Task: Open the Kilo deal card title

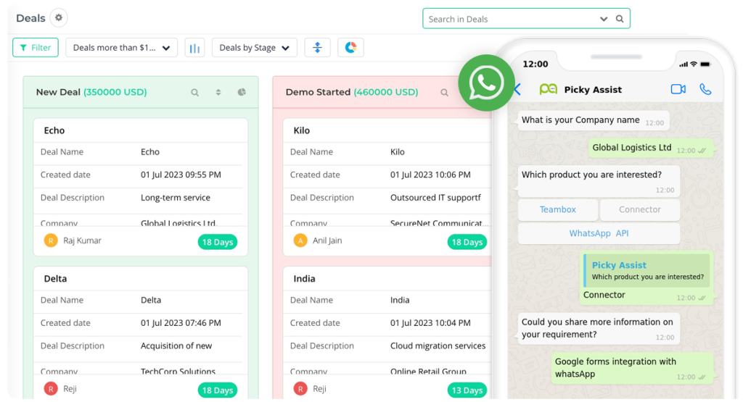Action: point(302,130)
